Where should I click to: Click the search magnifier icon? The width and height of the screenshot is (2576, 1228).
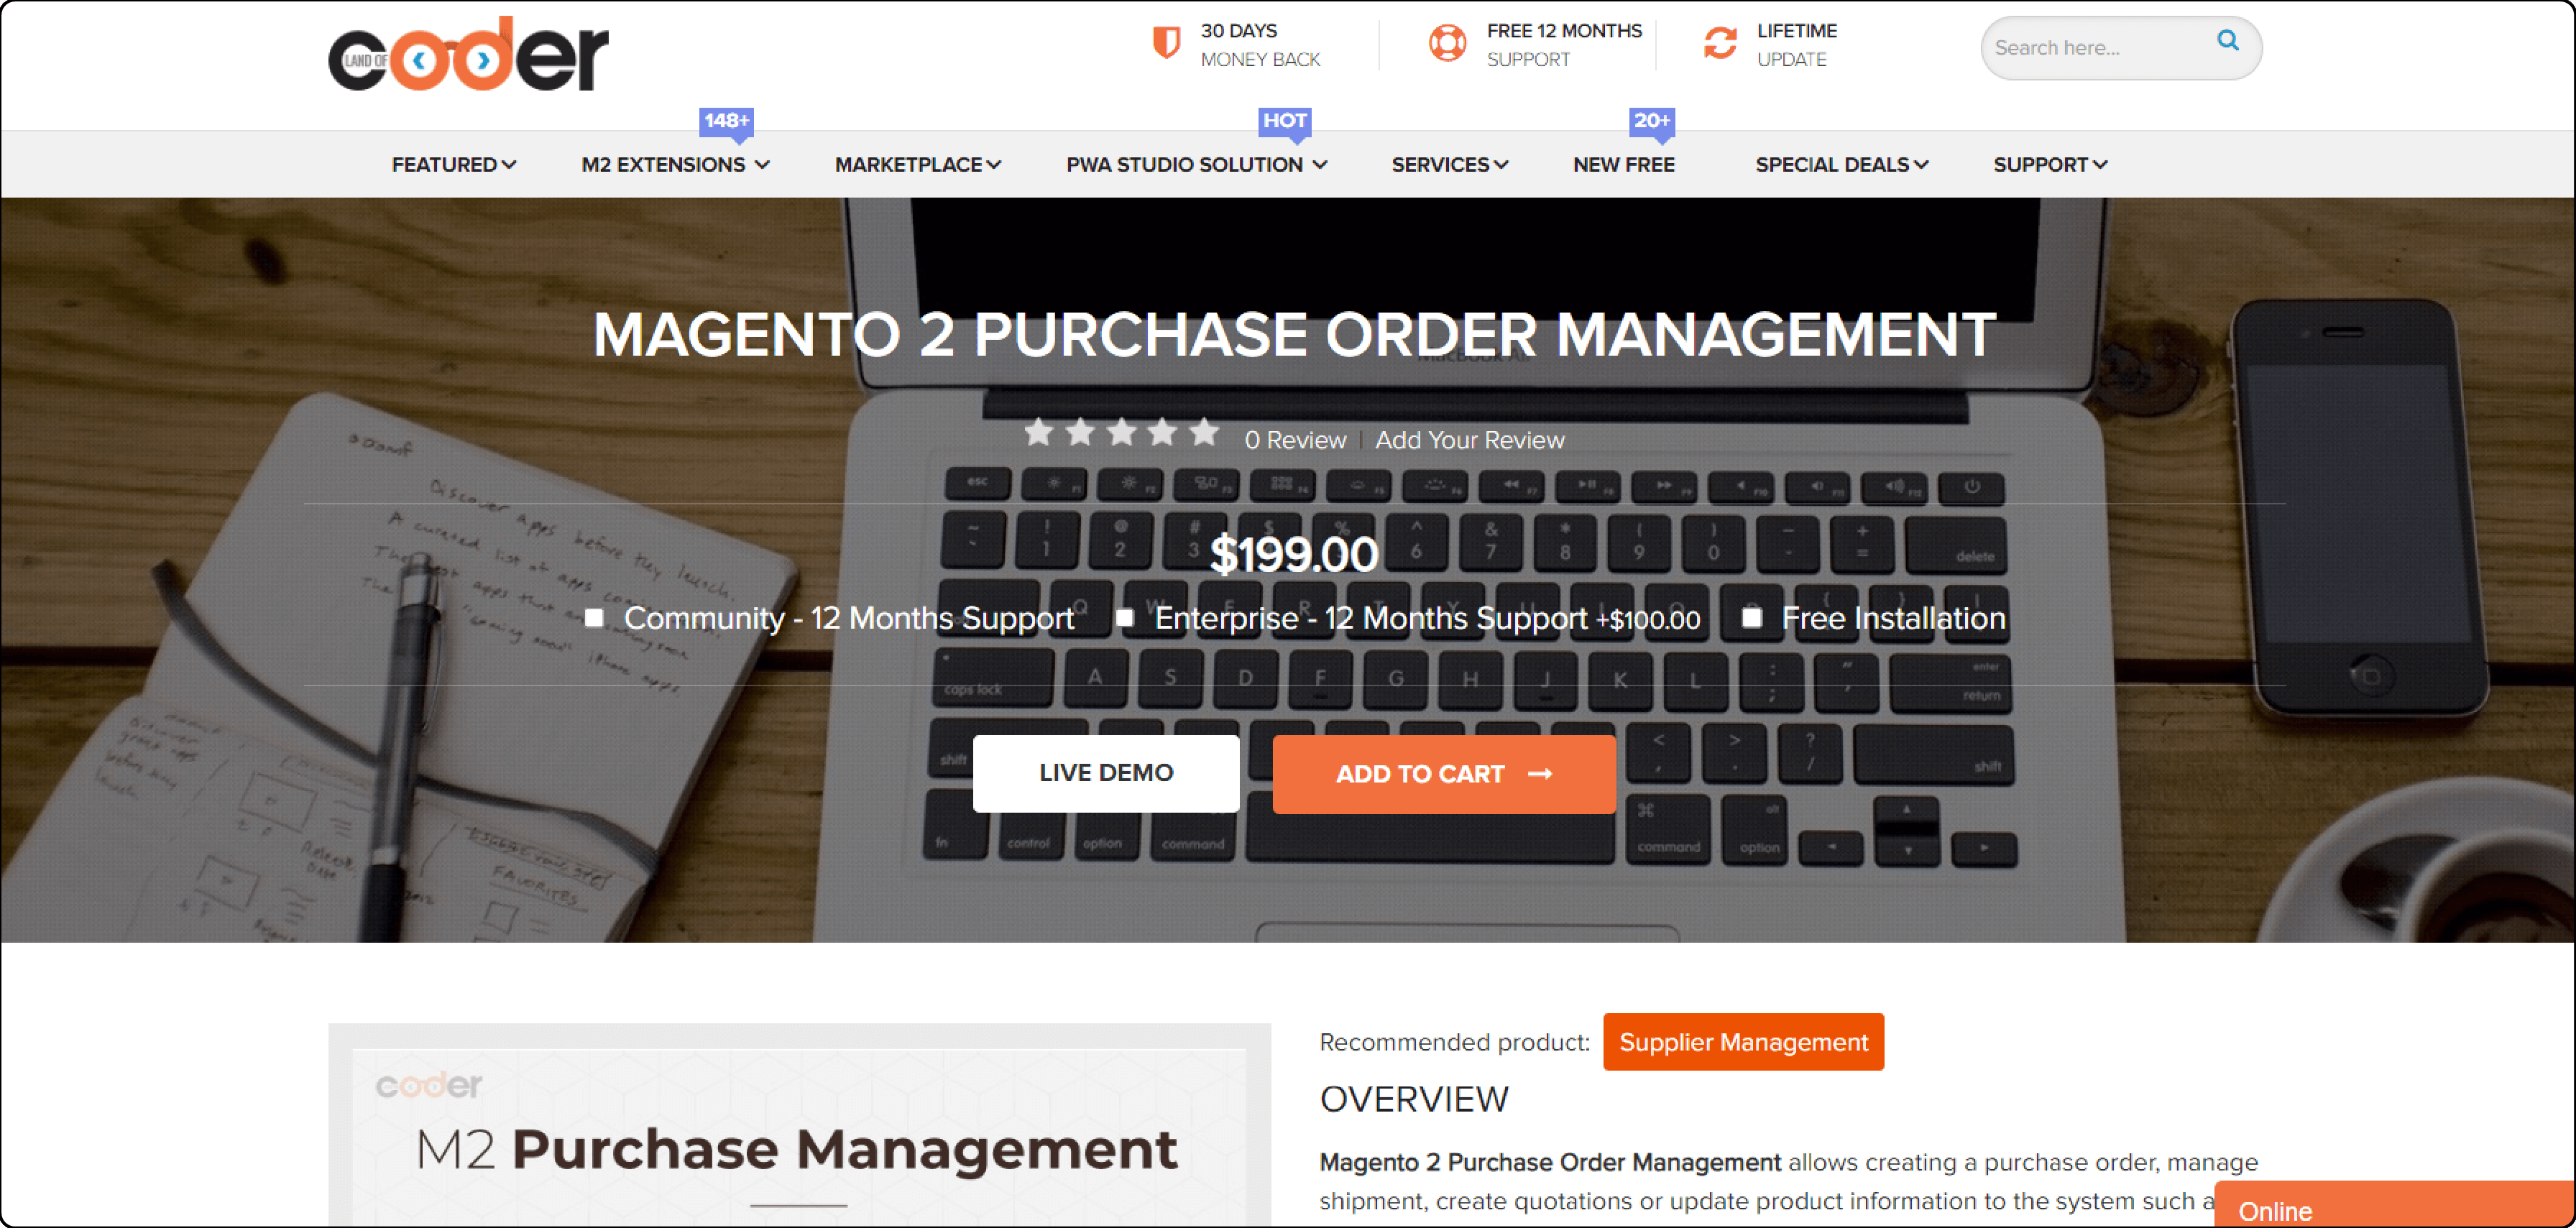click(x=2227, y=40)
